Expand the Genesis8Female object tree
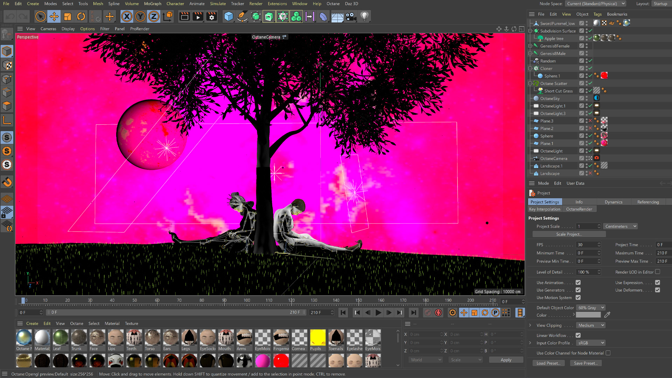This screenshot has height=378, width=672. point(530,46)
